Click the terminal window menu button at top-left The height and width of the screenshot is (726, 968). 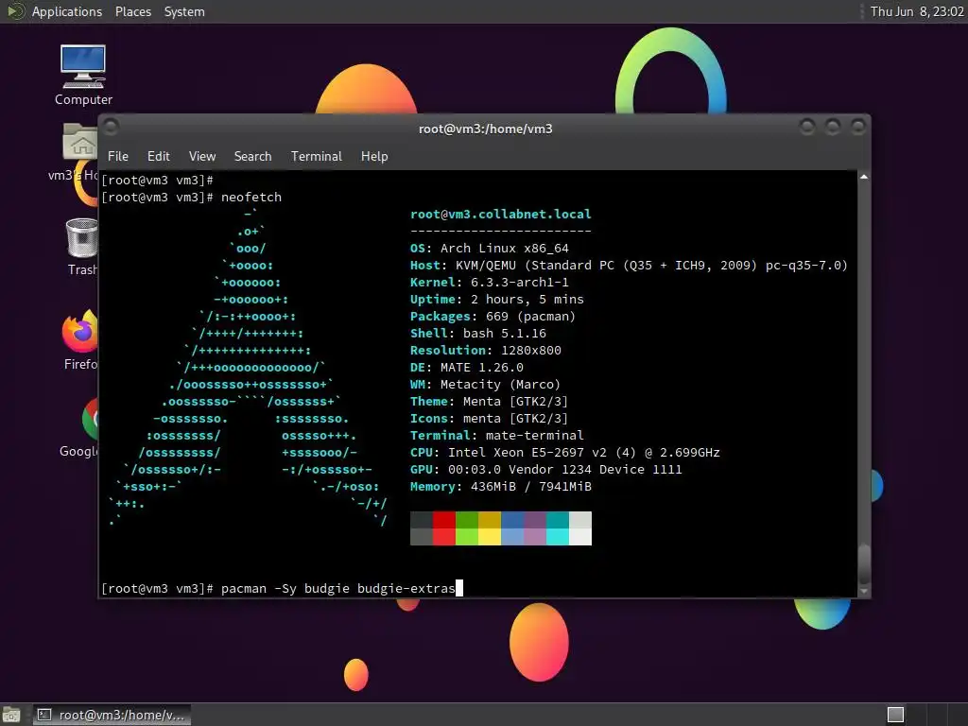(x=112, y=128)
